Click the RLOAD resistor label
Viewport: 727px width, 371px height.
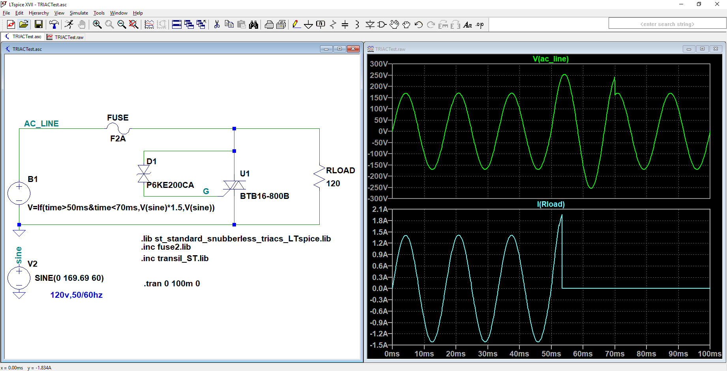point(341,171)
